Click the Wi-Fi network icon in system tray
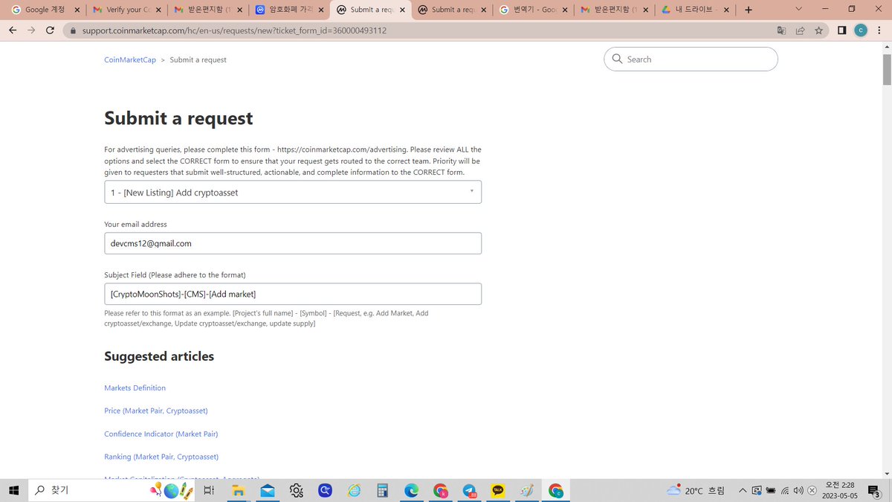892x502 pixels. pyautogui.click(x=785, y=491)
